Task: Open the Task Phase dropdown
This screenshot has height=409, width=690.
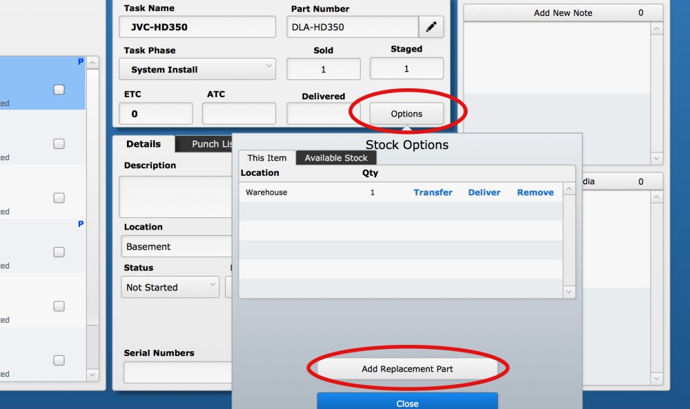Action: pos(197,69)
